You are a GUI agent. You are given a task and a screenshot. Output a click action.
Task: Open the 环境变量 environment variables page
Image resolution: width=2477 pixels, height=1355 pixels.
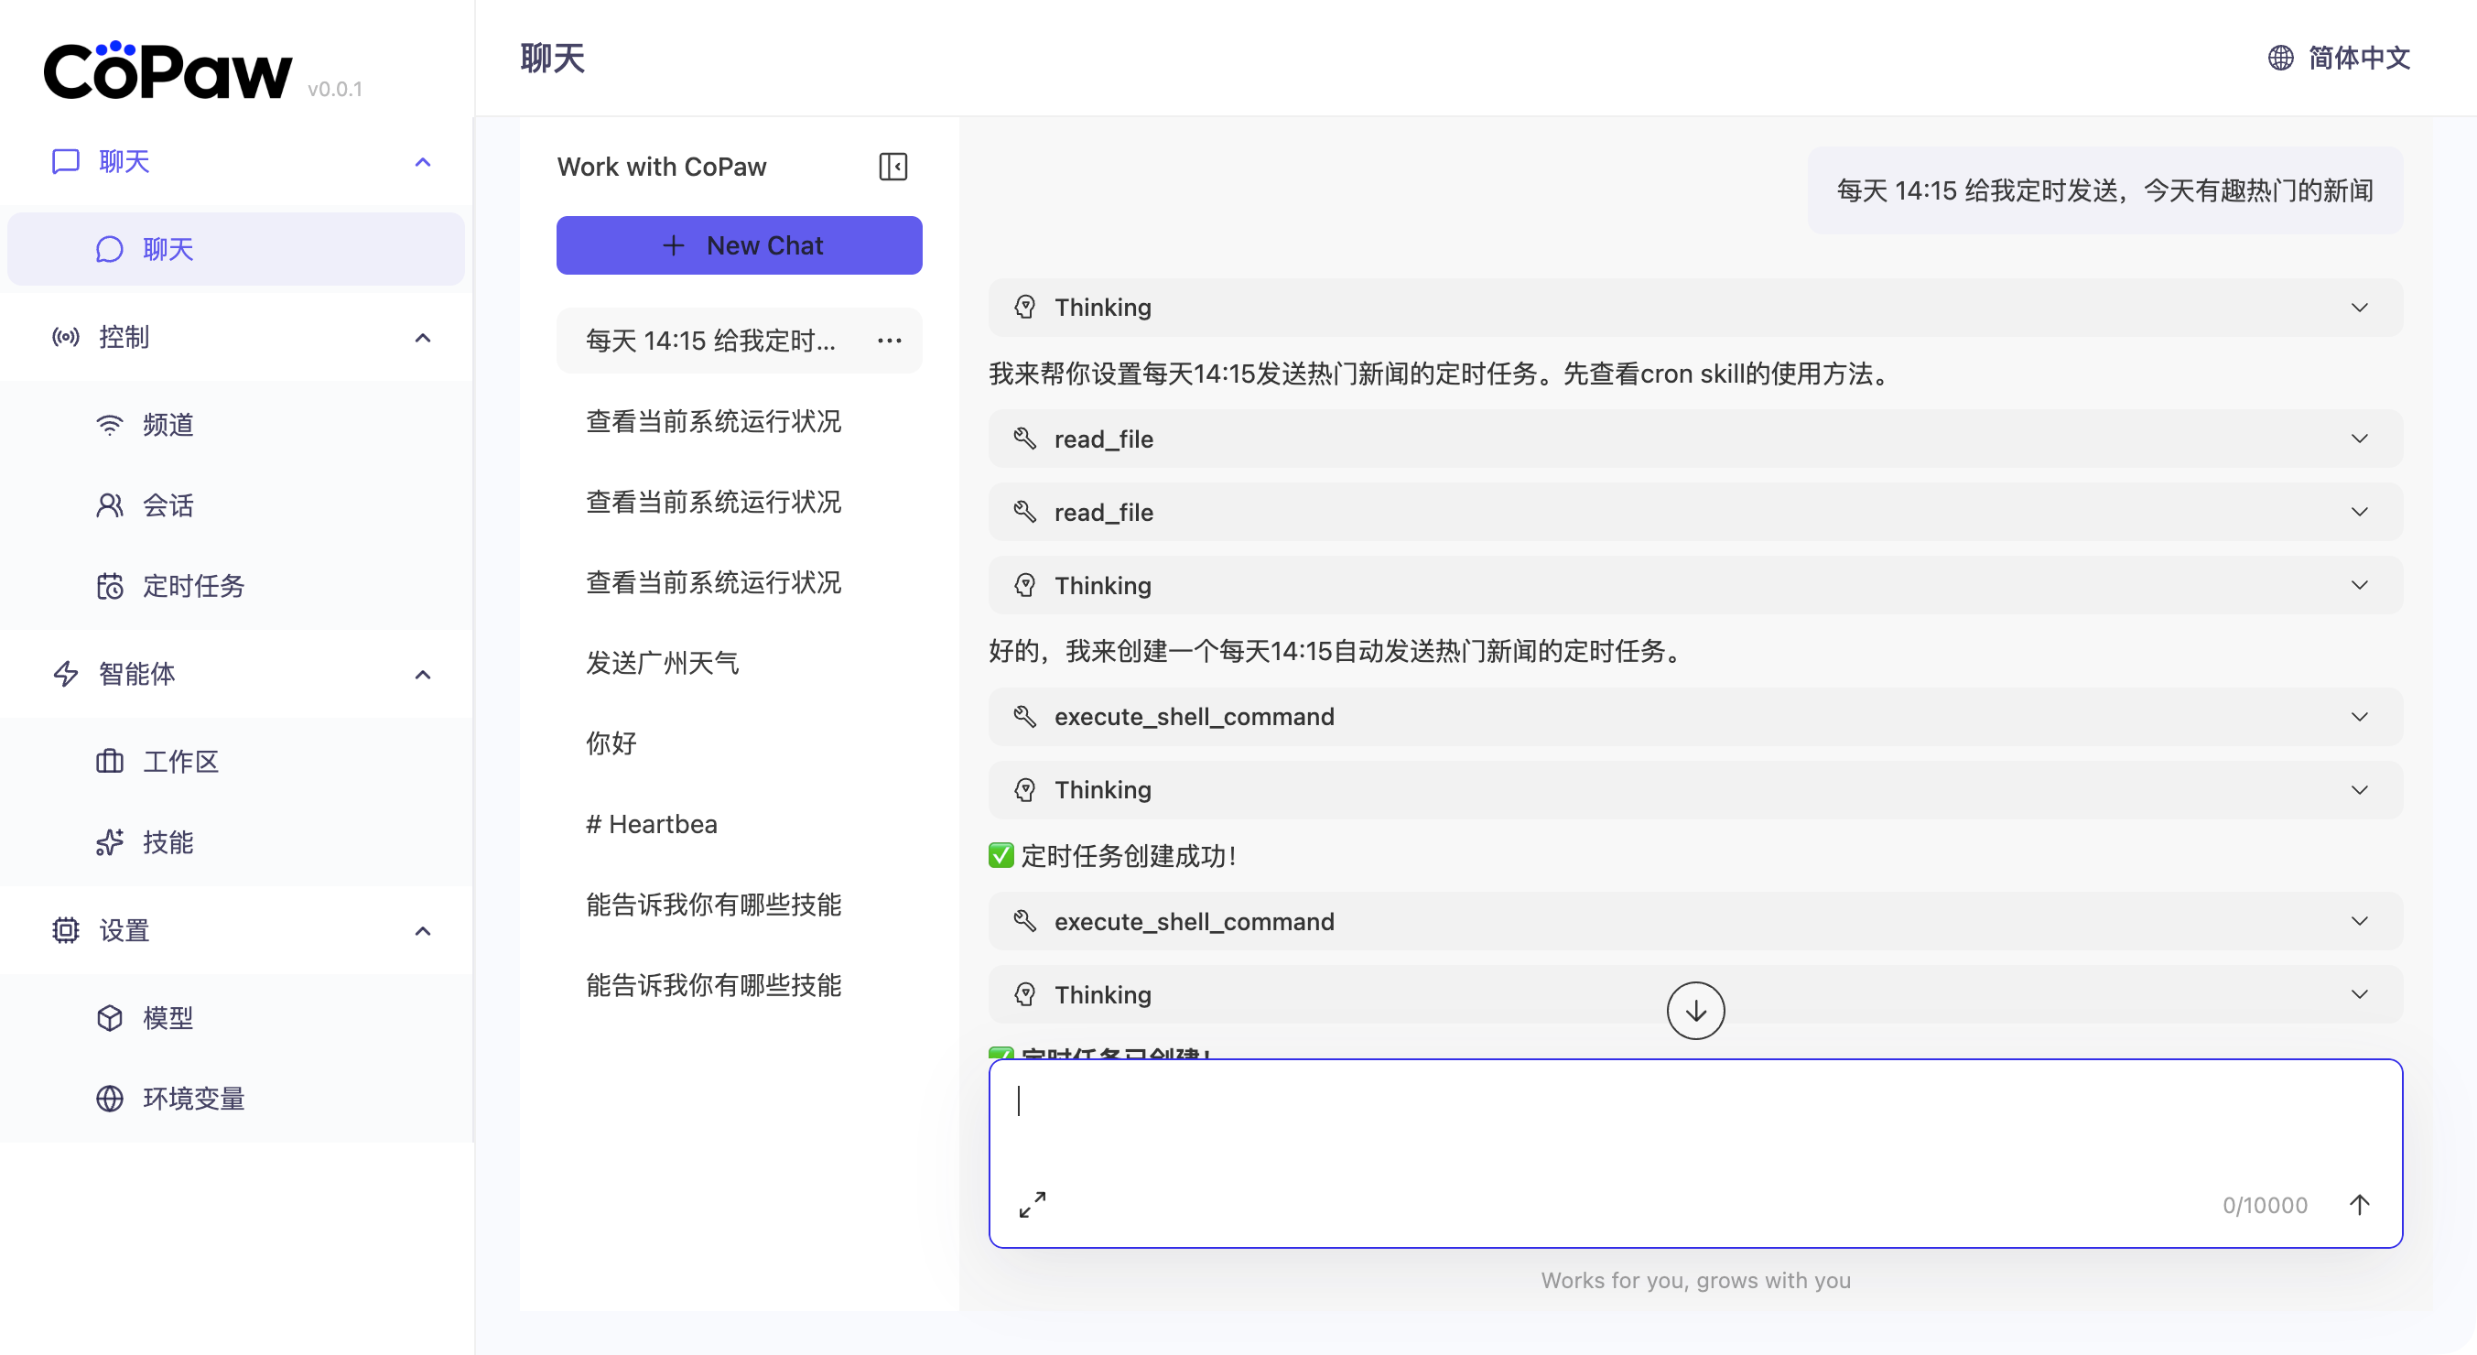coord(192,1099)
